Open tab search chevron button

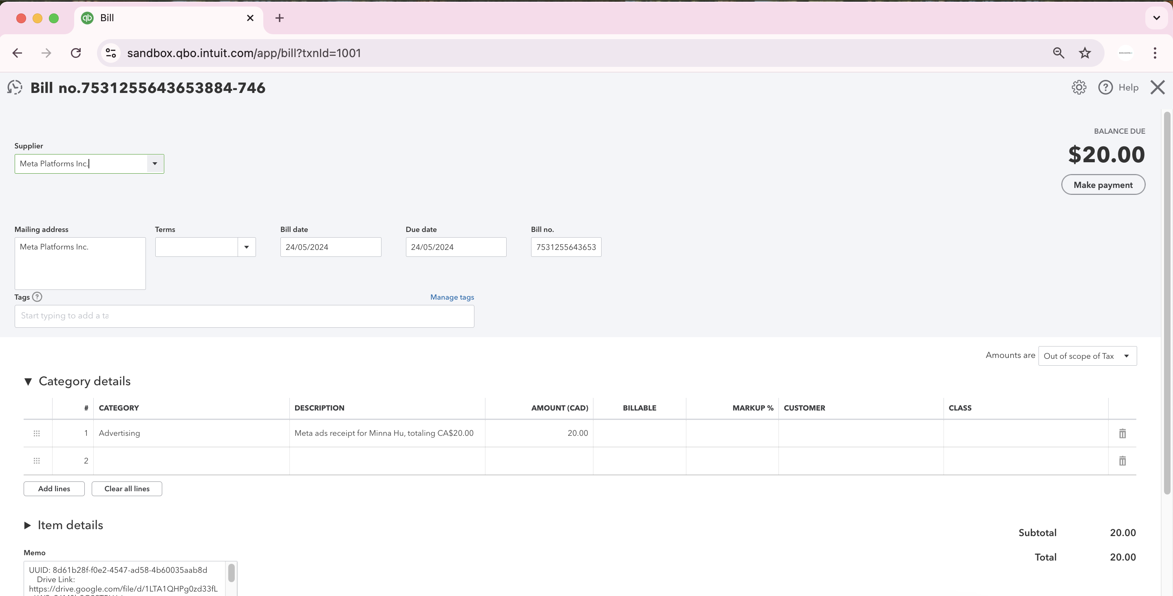click(x=1156, y=18)
